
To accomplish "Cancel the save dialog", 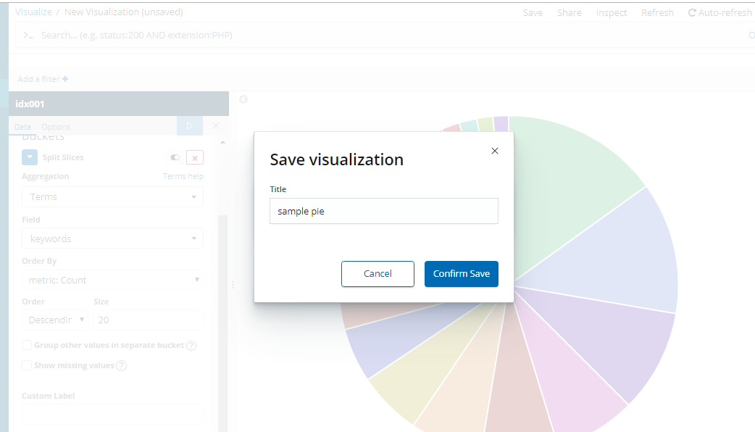I will [x=377, y=273].
